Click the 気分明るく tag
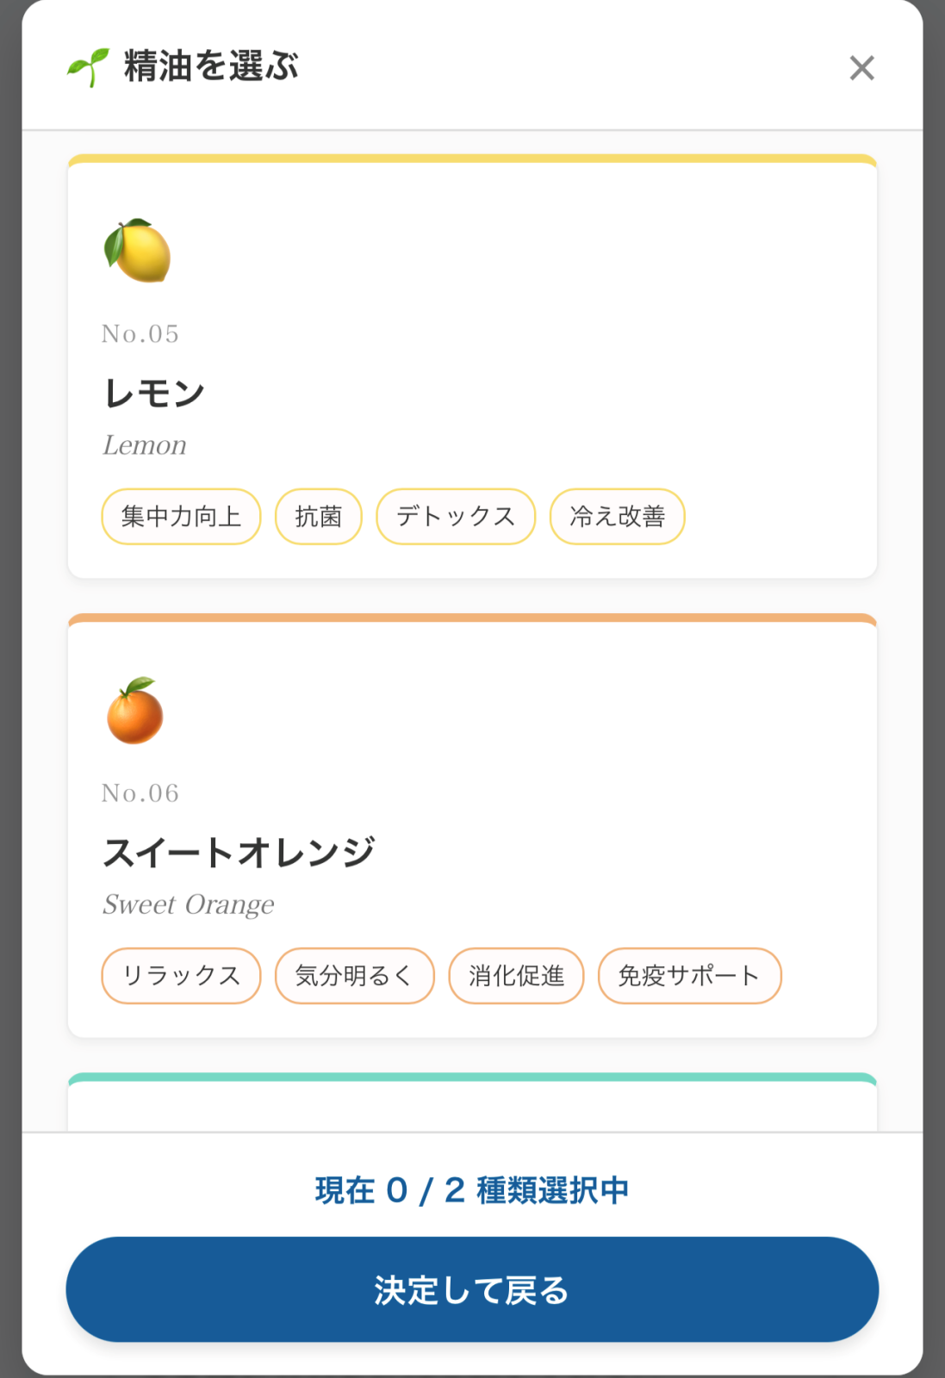The height and width of the screenshot is (1378, 945). click(x=354, y=976)
